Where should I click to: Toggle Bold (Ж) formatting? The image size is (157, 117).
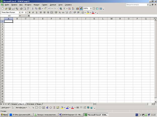coord(29,12)
